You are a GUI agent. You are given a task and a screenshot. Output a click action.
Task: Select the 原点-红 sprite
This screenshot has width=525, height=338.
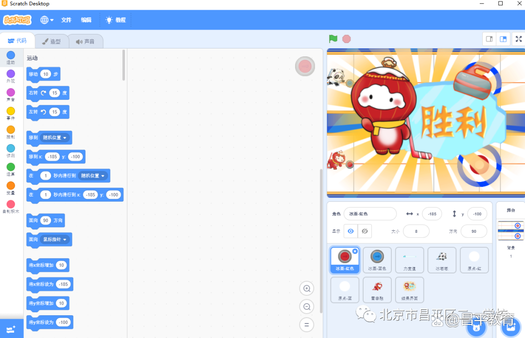(x=474, y=260)
